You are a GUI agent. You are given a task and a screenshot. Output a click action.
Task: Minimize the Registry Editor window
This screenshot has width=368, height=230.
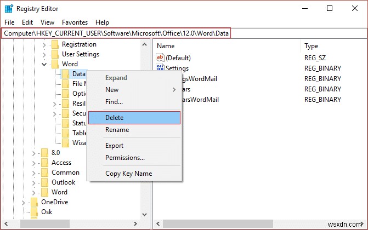point(305,8)
